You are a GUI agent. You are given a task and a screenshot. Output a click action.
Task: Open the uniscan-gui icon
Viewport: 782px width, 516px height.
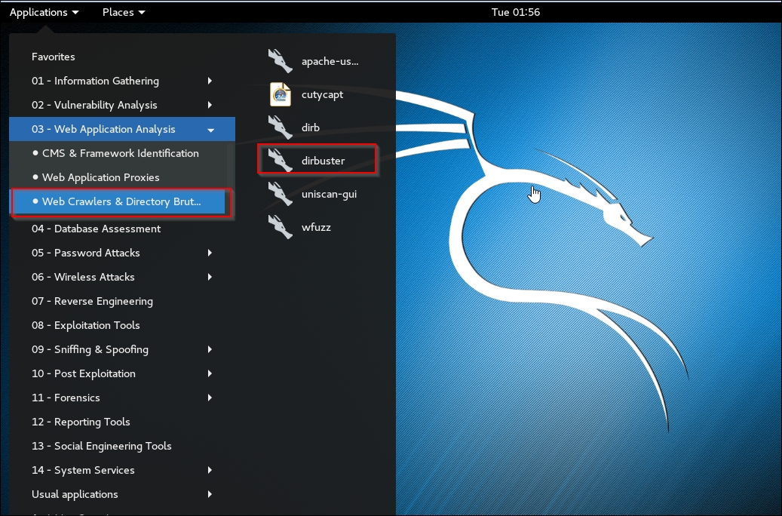[x=281, y=194]
